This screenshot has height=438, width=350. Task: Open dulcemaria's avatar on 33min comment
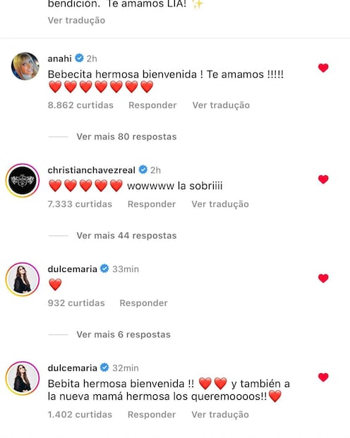(x=23, y=279)
